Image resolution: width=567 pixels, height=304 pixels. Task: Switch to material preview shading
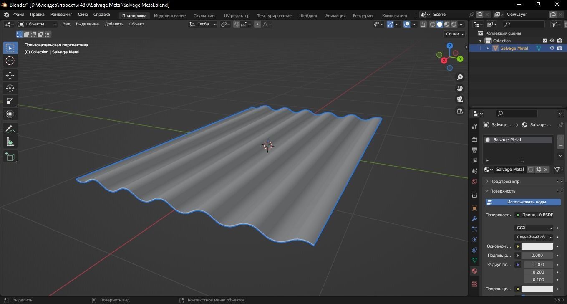click(x=447, y=24)
